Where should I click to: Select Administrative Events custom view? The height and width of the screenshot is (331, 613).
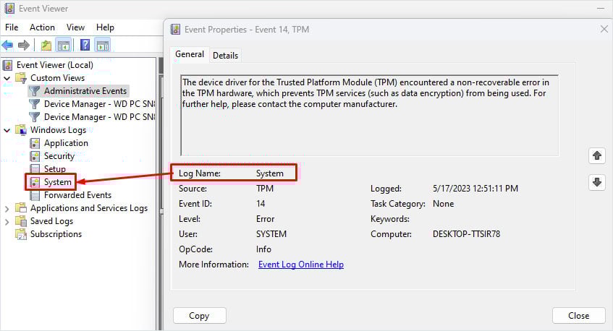click(x=85, y=91)
